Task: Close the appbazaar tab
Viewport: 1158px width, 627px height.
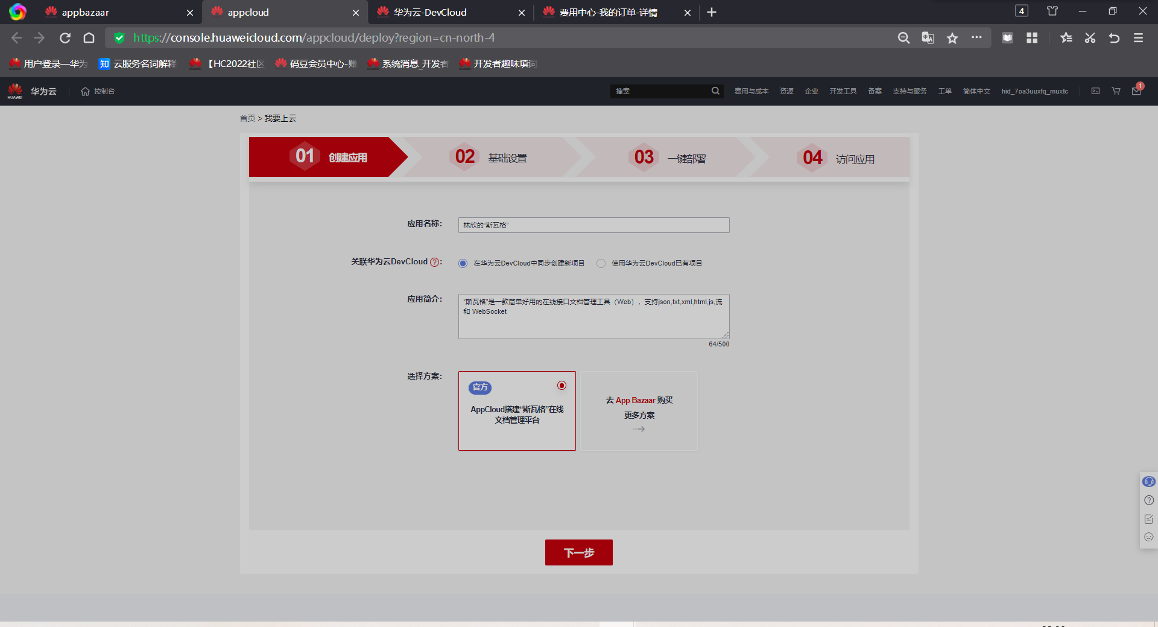Action: pos(190,13)
